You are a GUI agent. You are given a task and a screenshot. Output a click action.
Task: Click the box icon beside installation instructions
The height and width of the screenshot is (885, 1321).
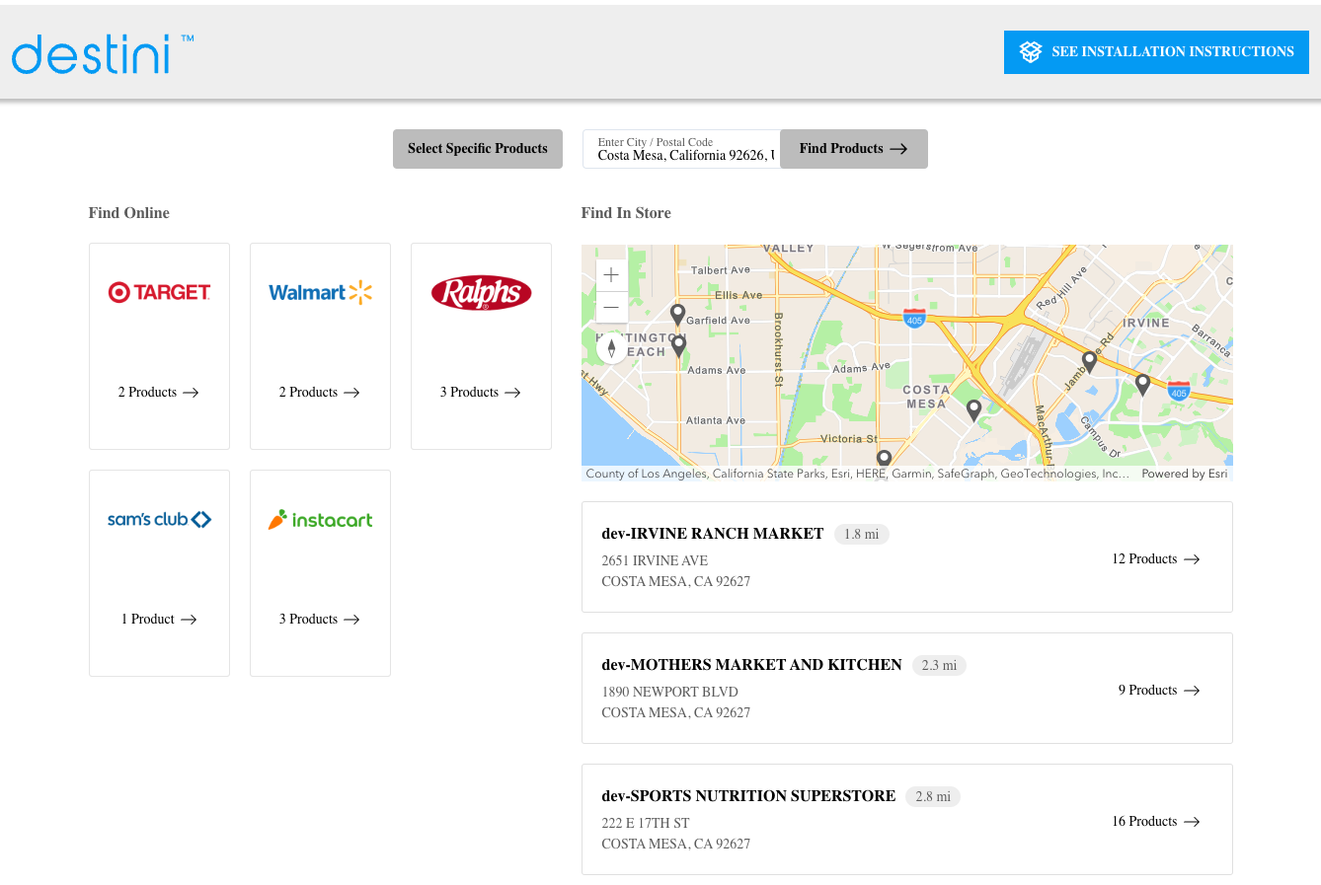click(x=1031, y=52)
